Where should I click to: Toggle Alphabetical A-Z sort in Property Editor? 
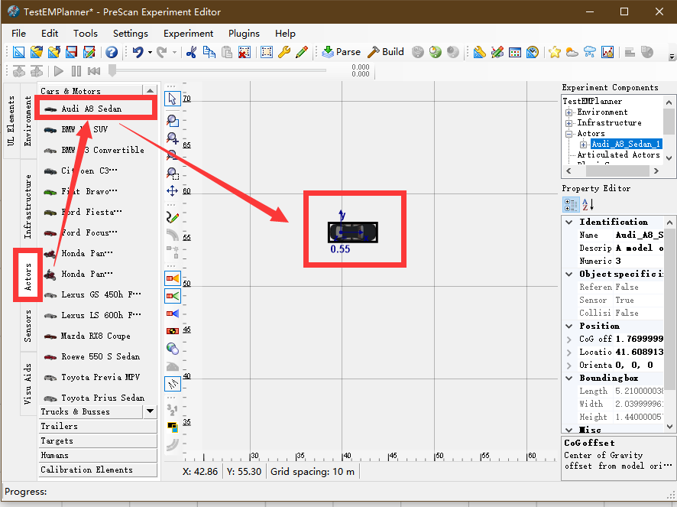(x=588, y=204)
